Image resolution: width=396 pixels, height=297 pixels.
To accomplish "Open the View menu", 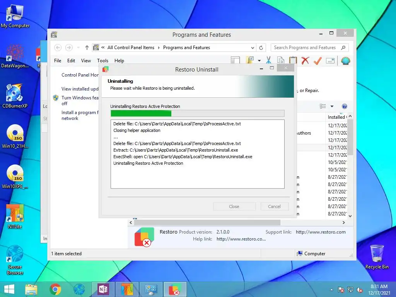I will tap(86, 61).
